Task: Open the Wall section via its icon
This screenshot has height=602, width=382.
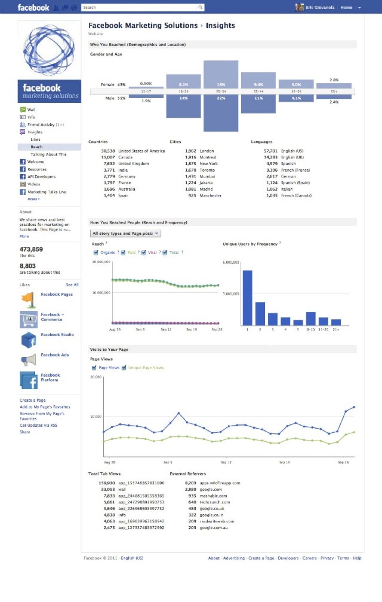Action: click(x=22, y=110)
